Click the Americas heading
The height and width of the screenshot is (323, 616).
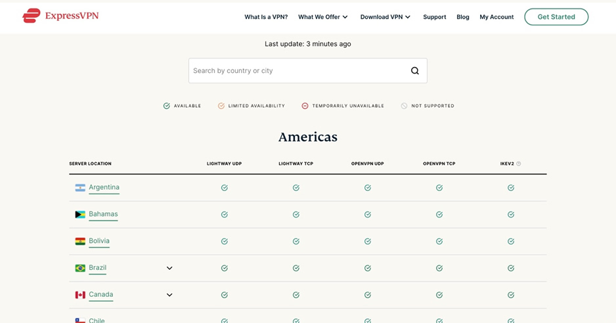point(308,137)
